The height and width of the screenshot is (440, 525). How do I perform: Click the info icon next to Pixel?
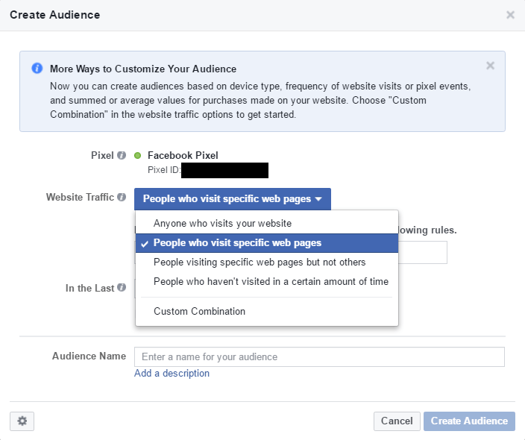click(122, 155)
